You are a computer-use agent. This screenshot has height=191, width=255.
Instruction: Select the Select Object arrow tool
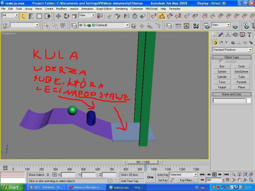pyautogui.click(x=23, y=16)
